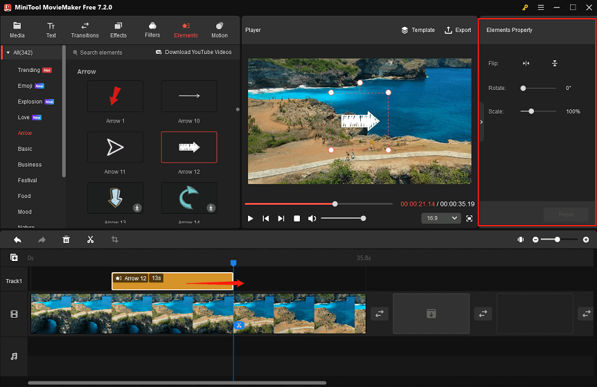Image resolution: width=597 pixels, height=387 pixels.
Task: Select the Arrow 12 element thumbnail
Action: [189, 147]
